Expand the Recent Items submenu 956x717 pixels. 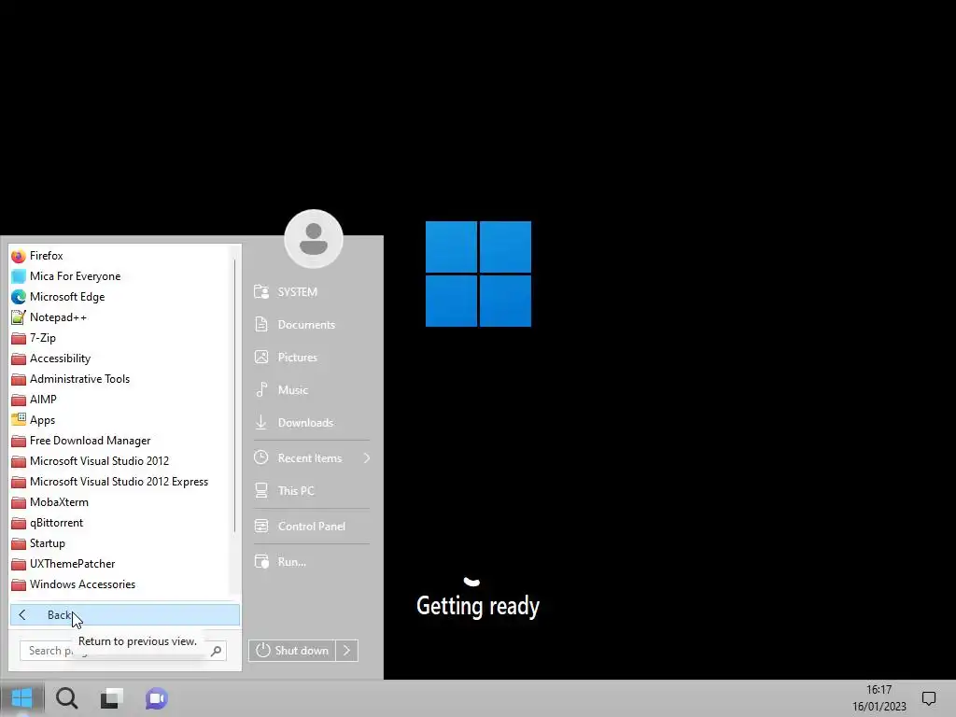(312, 457)
